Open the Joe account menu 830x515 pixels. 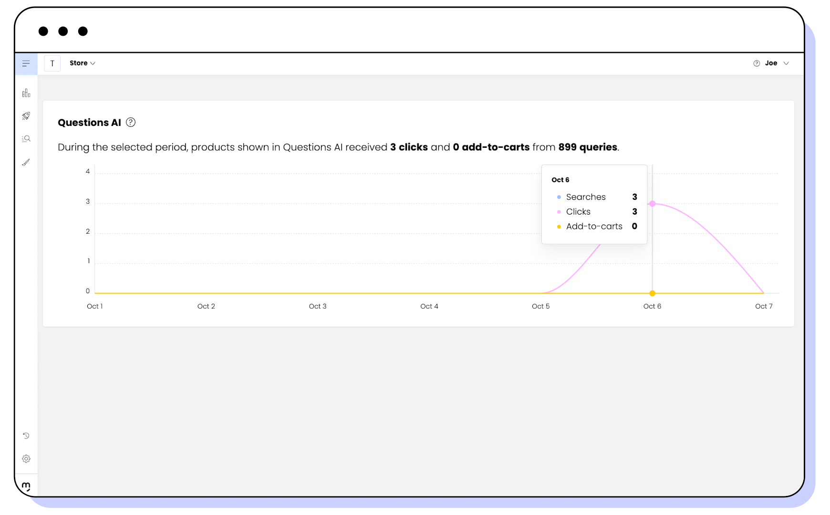pyautogui.click(x=777, y=63)
